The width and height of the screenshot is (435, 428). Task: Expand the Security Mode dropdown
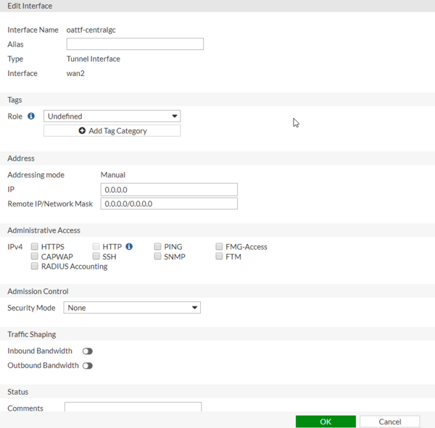pos(132,308)
